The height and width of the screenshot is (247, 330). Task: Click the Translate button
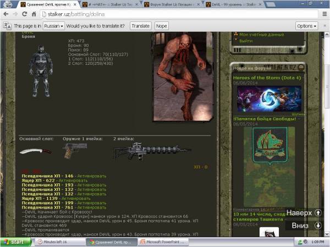pos(141,26)
